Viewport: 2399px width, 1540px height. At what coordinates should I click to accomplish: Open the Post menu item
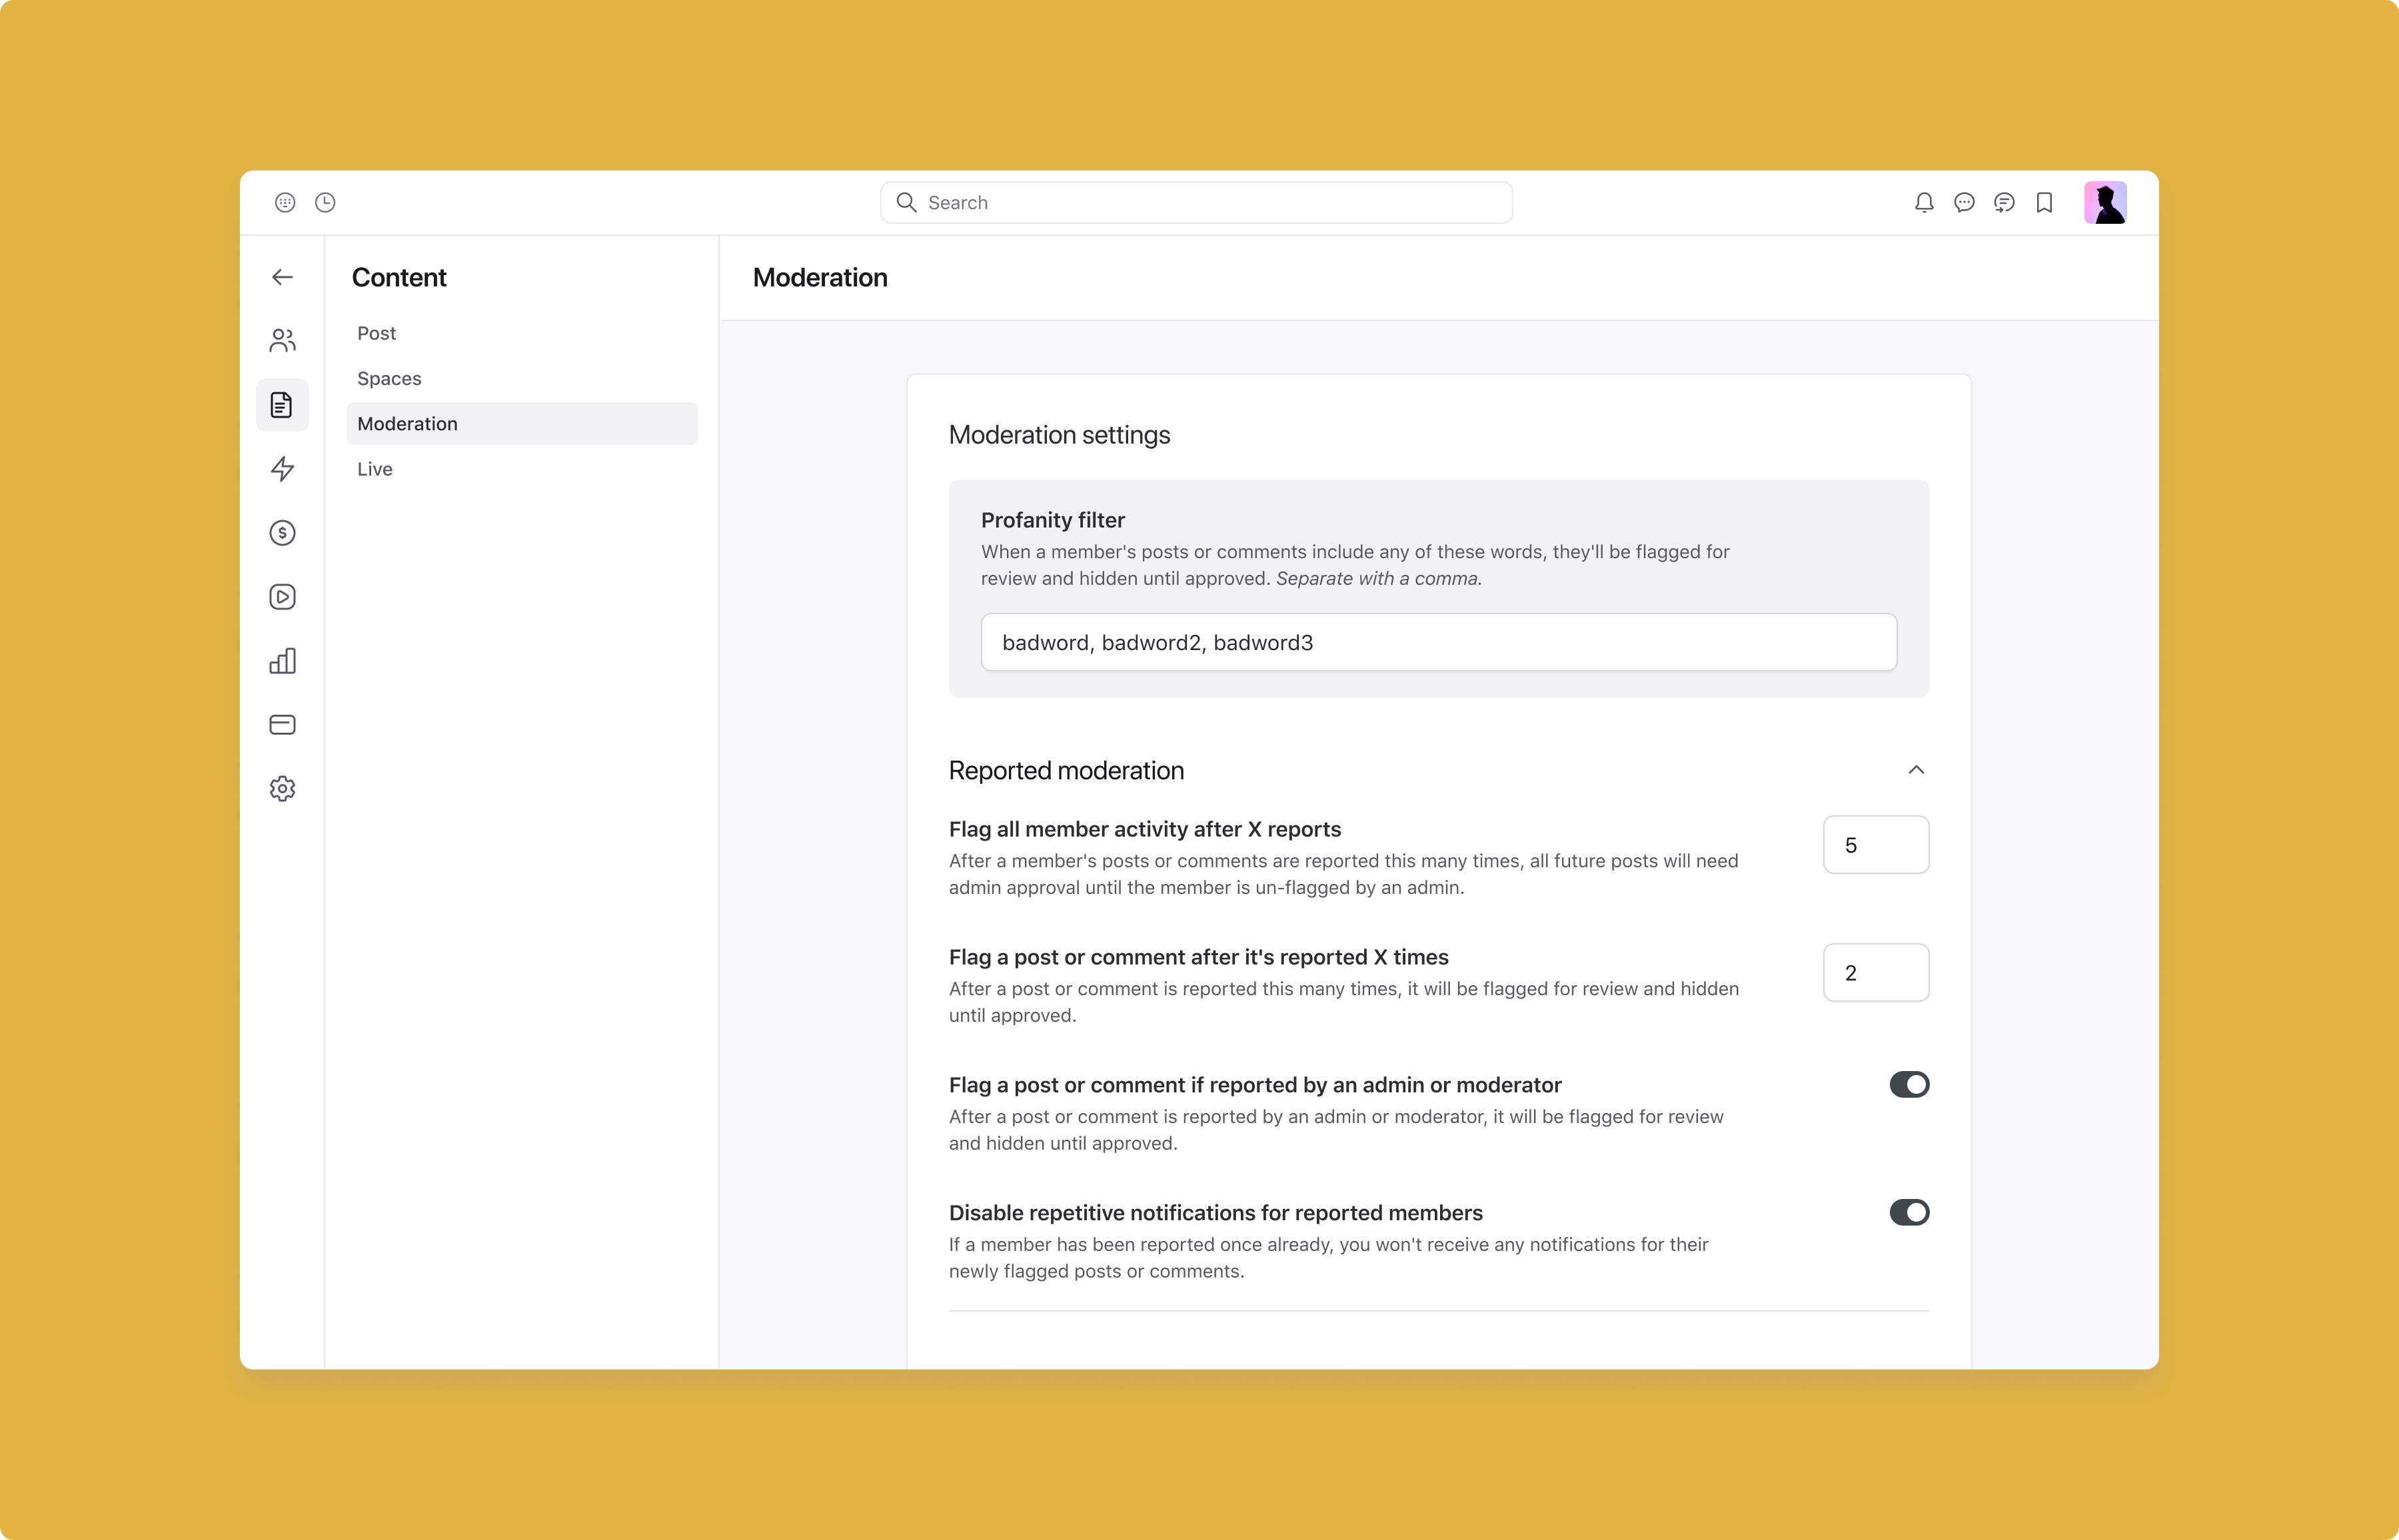[521, 333]
